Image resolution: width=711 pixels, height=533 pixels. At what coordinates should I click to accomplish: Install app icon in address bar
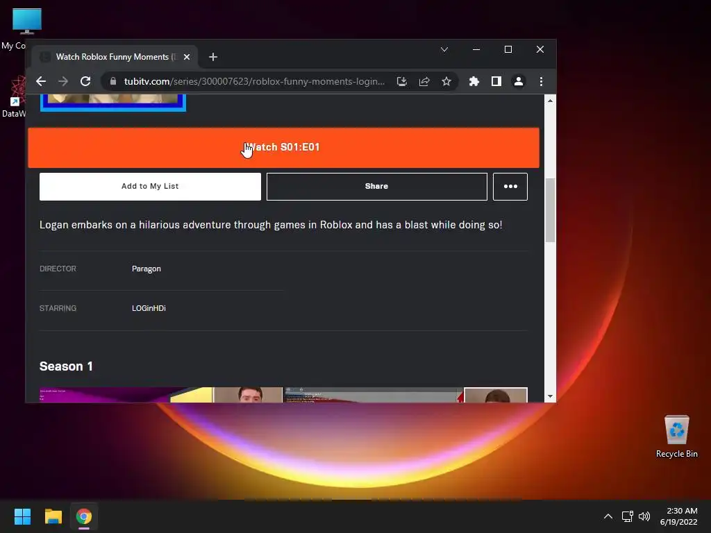[x=402, y=82]
